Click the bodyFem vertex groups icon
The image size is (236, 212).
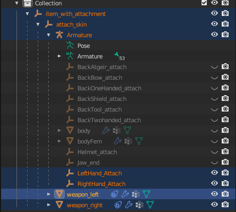pos(128,141)
